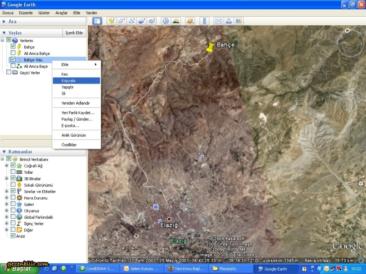Collapse the Yerlerim tree node
The height and width of the screenshot is (274, 366).
coord(3,40)
